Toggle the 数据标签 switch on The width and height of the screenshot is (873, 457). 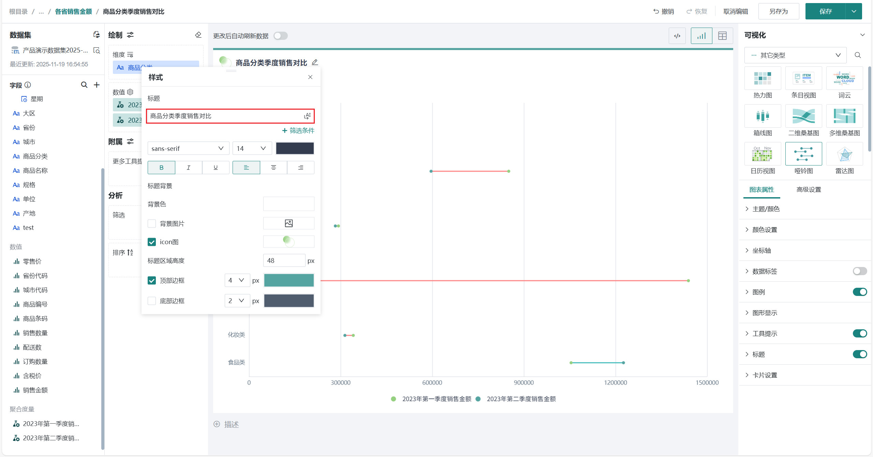coord(859,271)
